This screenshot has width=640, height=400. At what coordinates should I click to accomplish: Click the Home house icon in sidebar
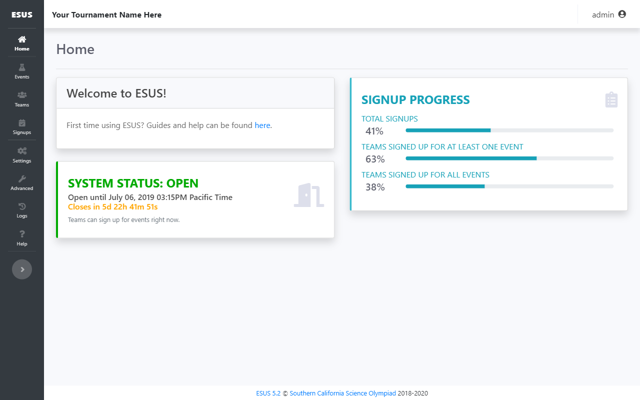22,39
